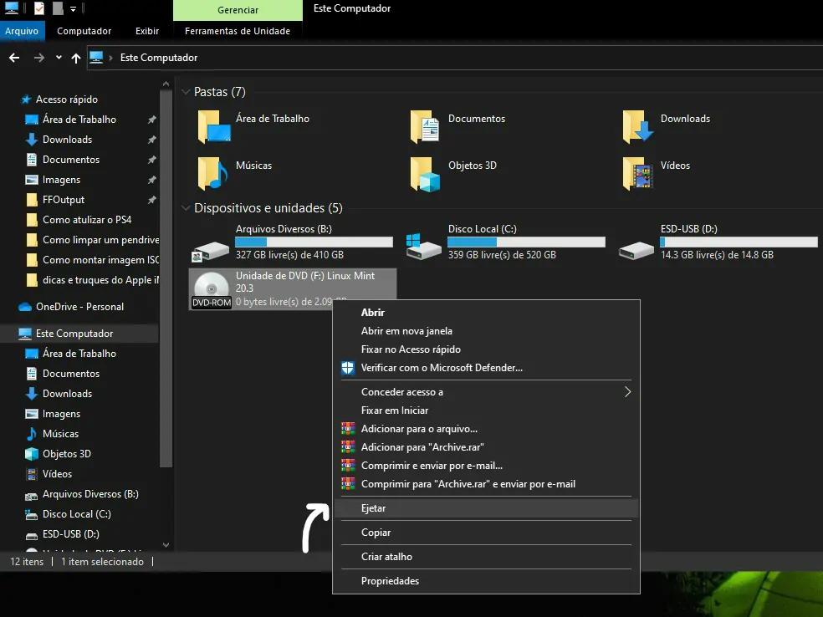Select Comprimir para "Archive.rar" e enviar por e-mail
Image resolution: width=823 pixels, height=617 pixels.
[486, 484]
